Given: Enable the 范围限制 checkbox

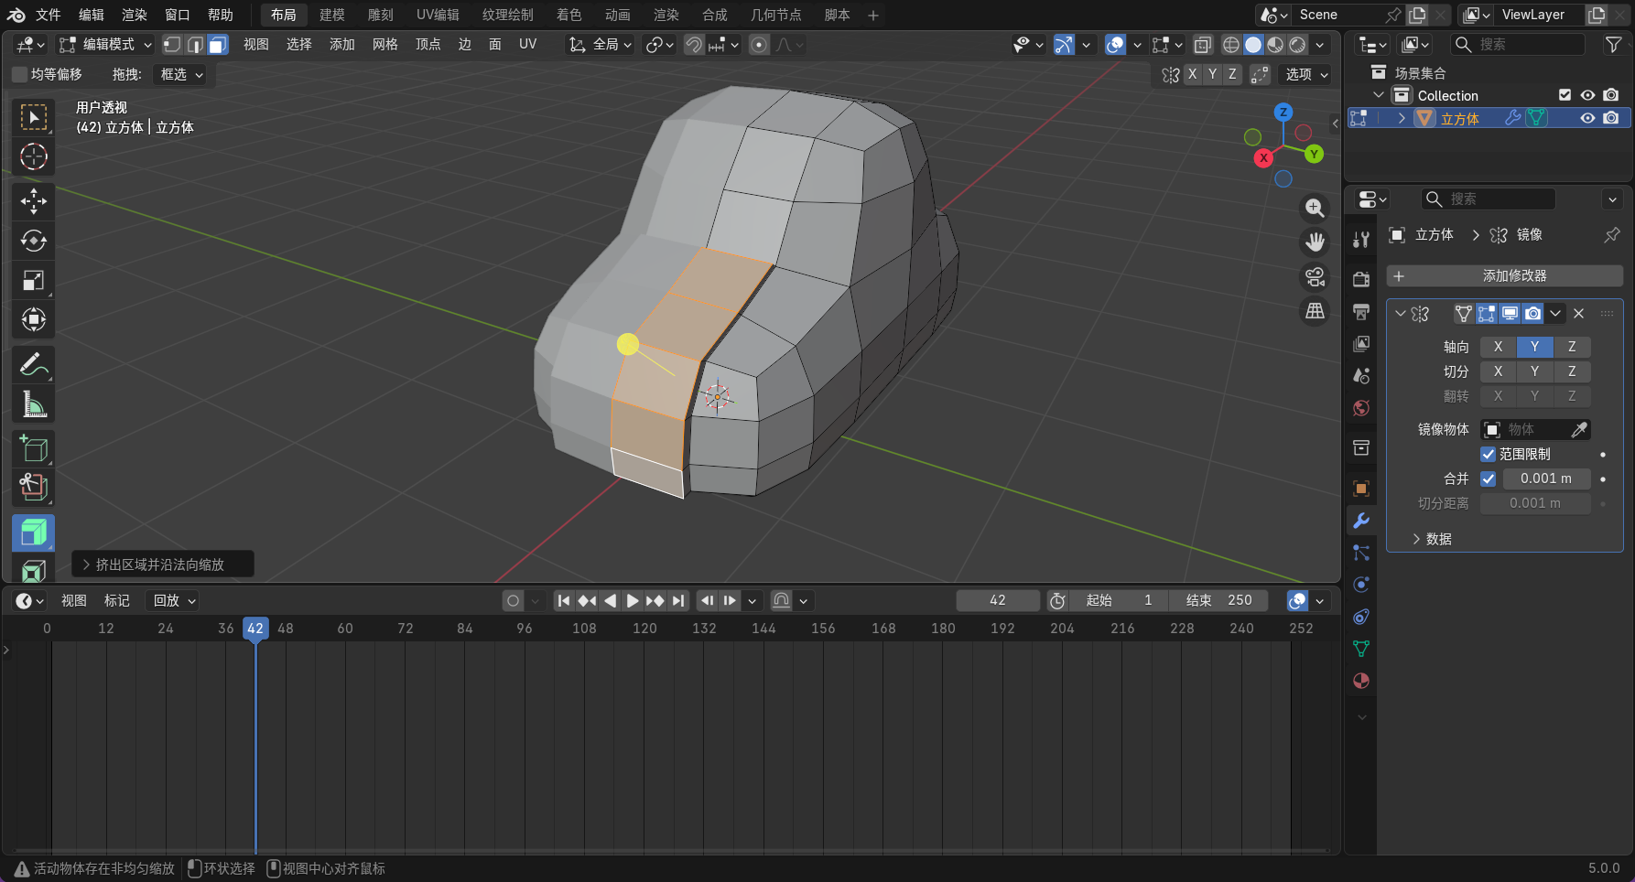Looking at the screenshot, I should [x=1489, y=455].
